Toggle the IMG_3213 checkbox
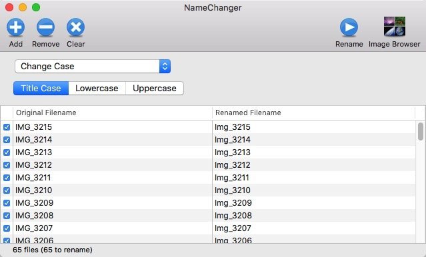Viewport: 426px width, 257px height. (x=7, y=152)
